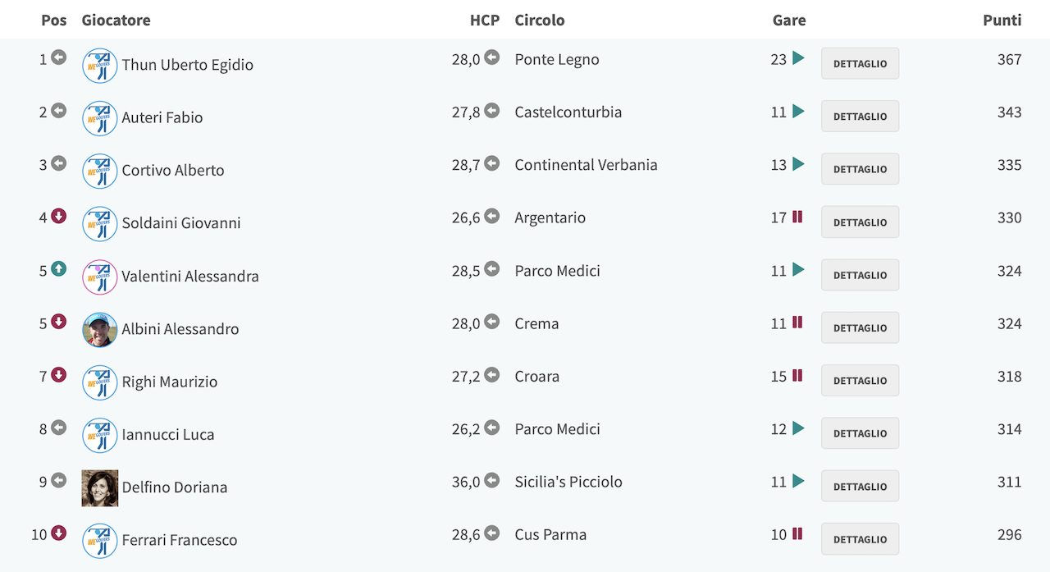Click the green up-arrow icon for Valentini Alessandra
The width and height of the screenshot is (1050, 572).
click(x=58, y=269)
